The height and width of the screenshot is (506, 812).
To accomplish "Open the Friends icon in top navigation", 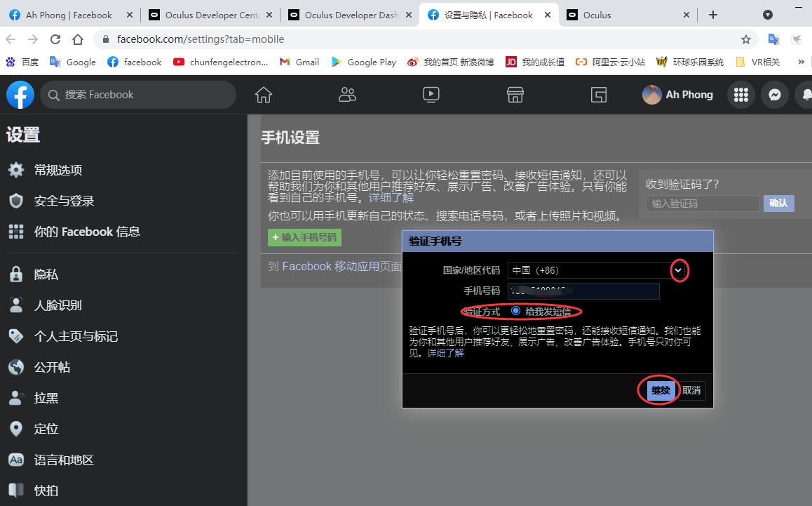I will (x=348, y=95).
